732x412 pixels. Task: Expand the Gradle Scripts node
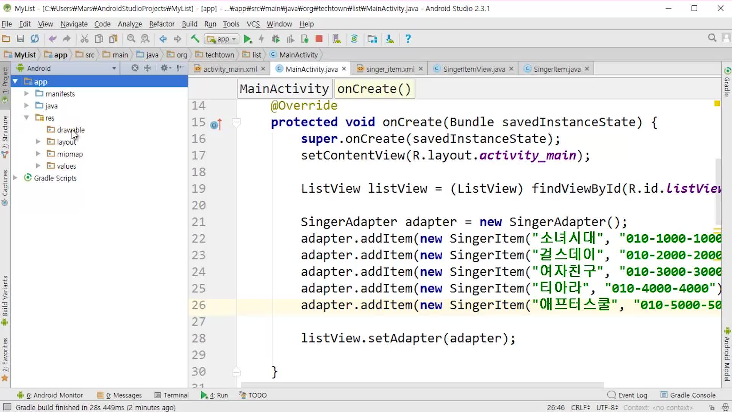coord(15,178)
